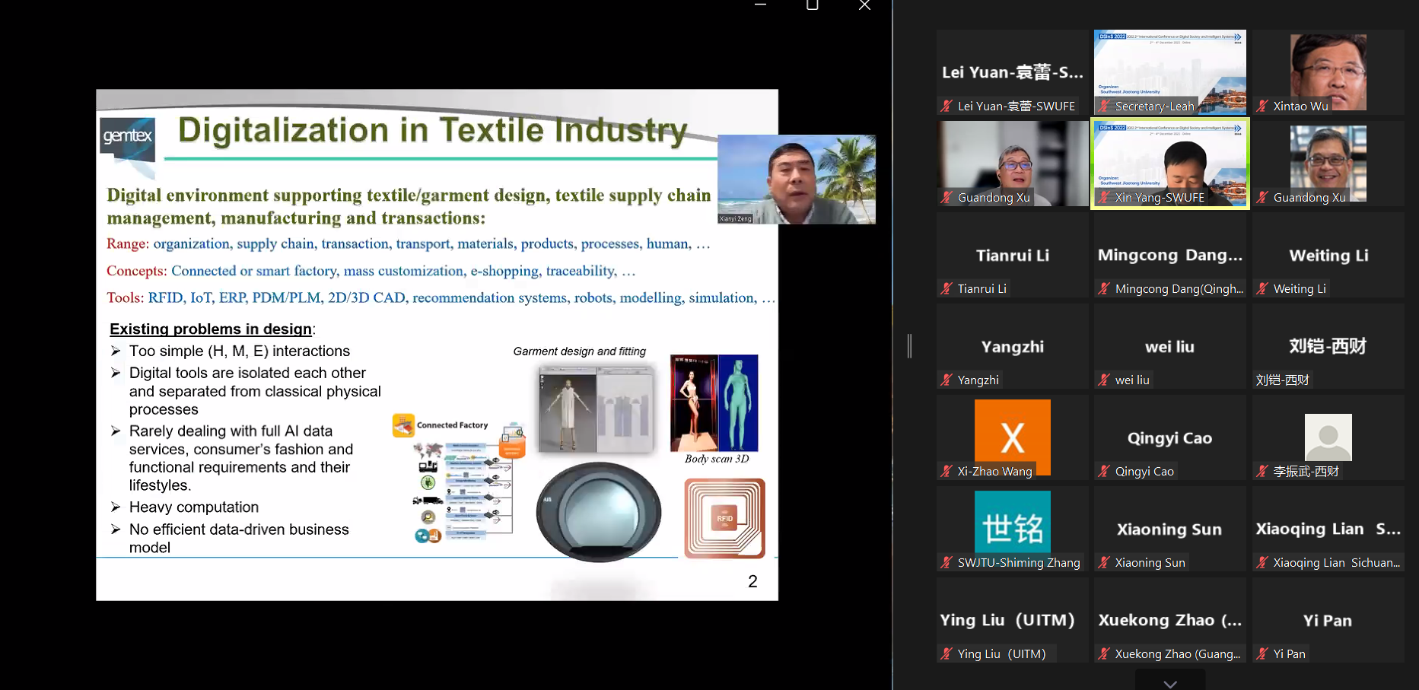Minimize the shared screen window
The height and width of the screenshot is (690, 1419).
760,5
